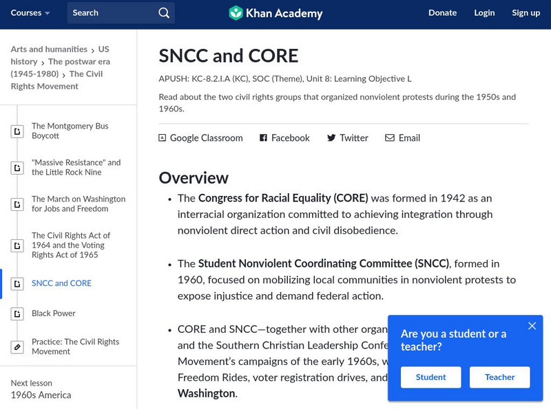This screenshot has height=409, width=551.
Task: Close the student or teacher popup
Action: (532, 326)
